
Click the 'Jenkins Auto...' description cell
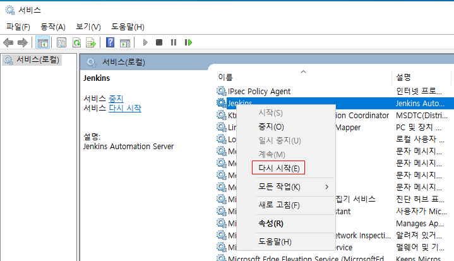click(420, 103)
